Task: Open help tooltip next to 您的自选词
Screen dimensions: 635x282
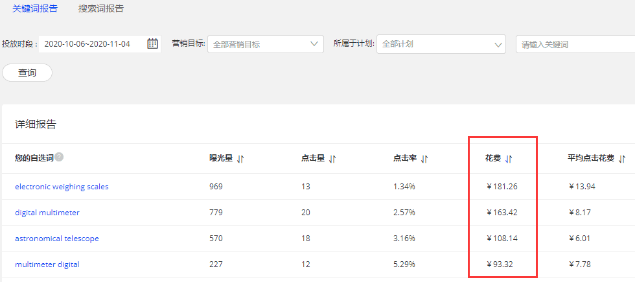Action: point(59,157)
